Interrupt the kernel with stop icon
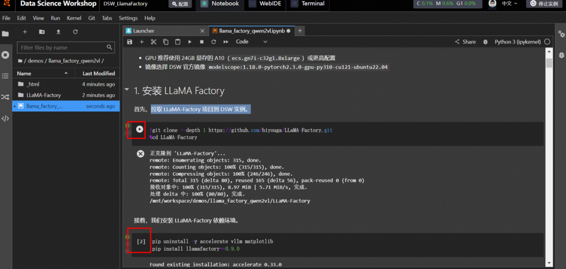566x269 pixels. (202, 42)
